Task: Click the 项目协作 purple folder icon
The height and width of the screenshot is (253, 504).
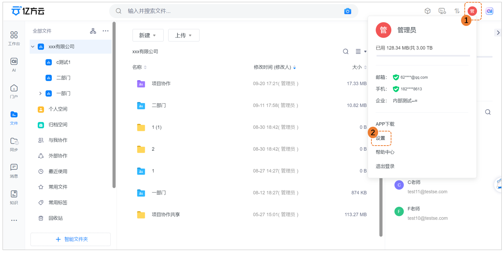Action: coord(141,84)
